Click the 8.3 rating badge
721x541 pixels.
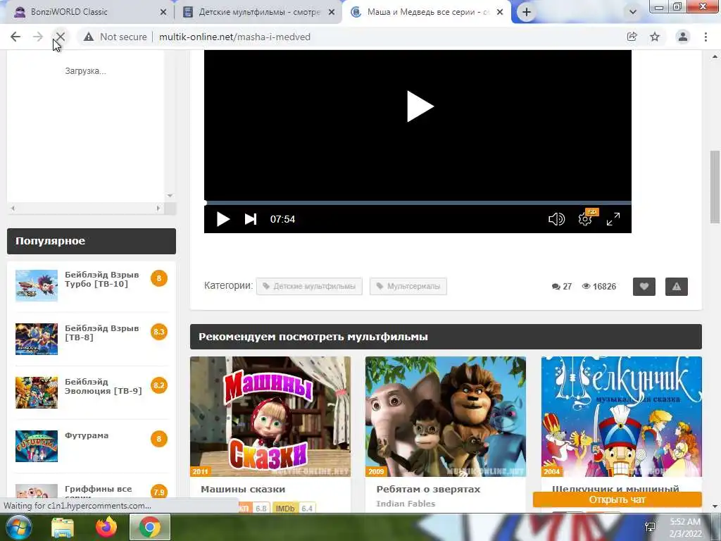[158, 332]
